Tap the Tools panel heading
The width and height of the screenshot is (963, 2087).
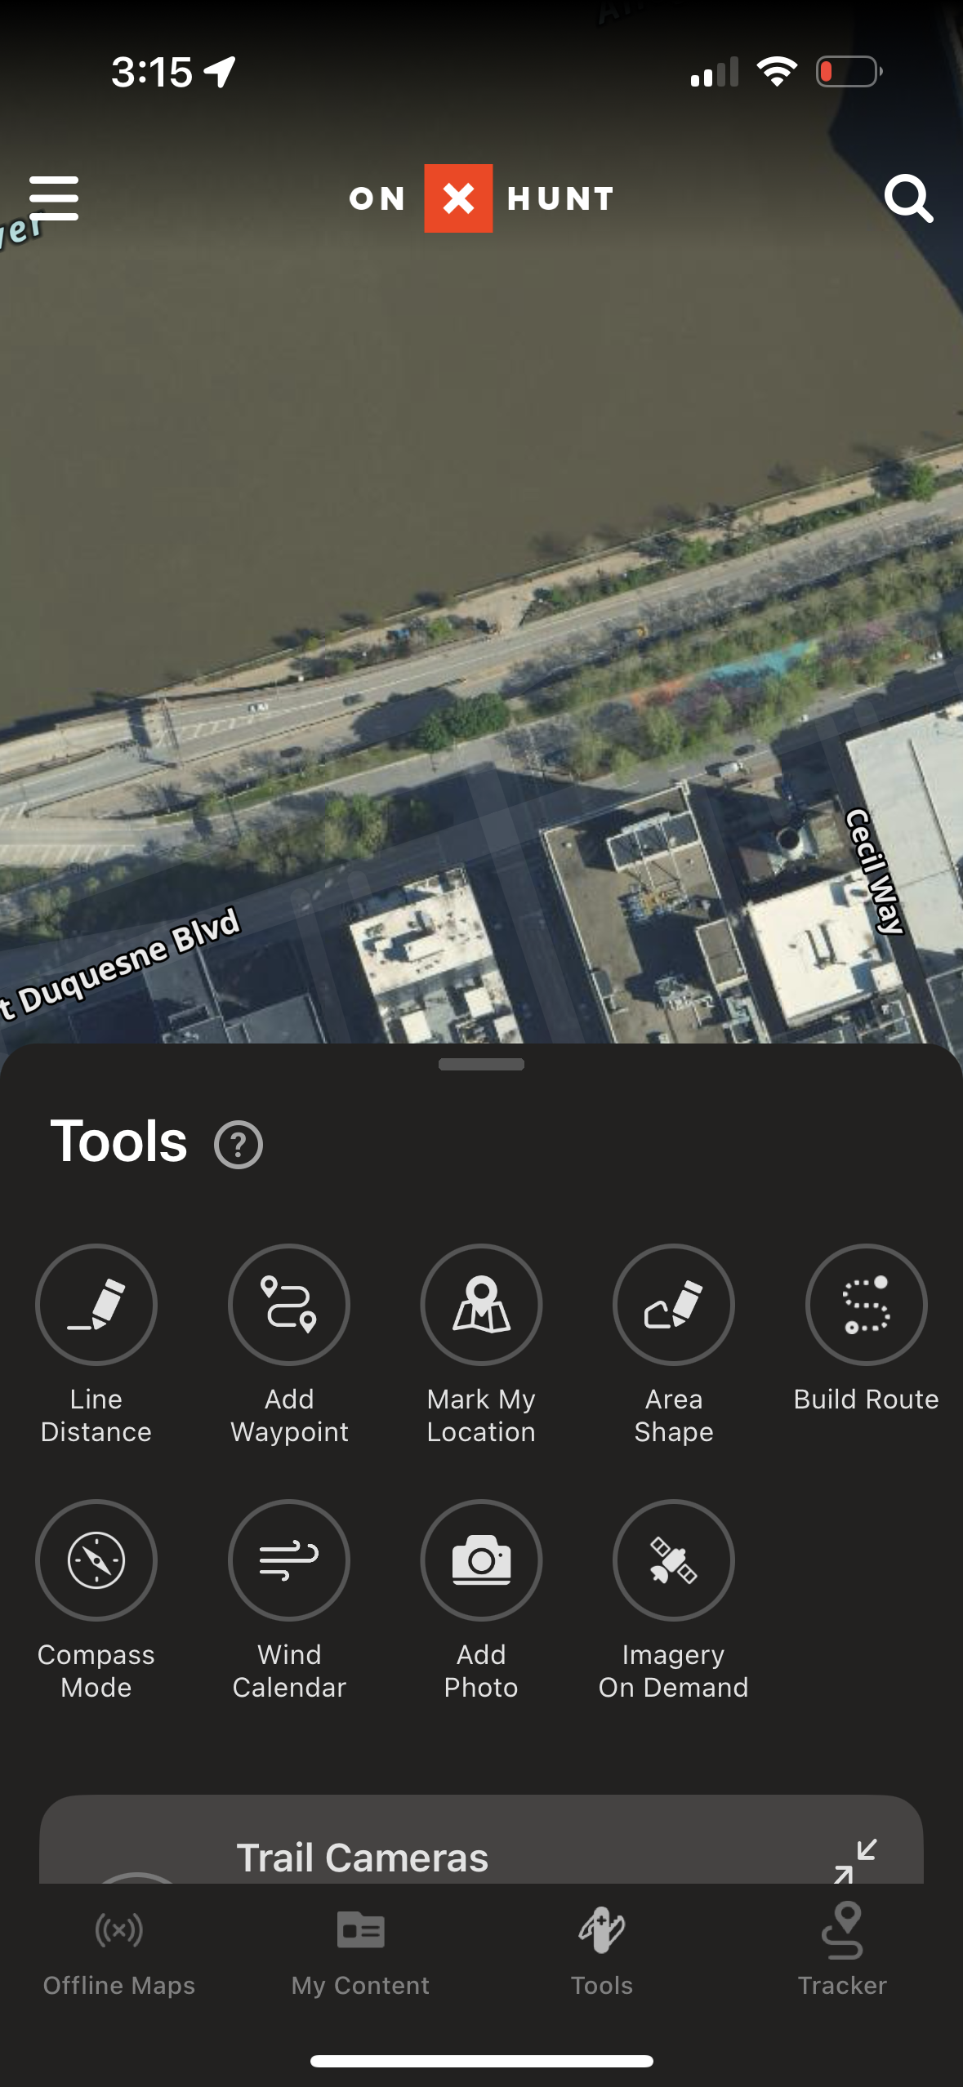pyautogui.click(x=119, y=1141)
